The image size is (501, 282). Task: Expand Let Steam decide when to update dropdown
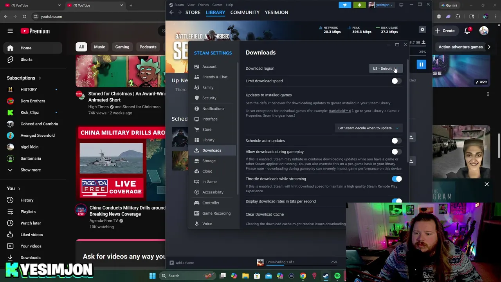(x=368, y=128)
